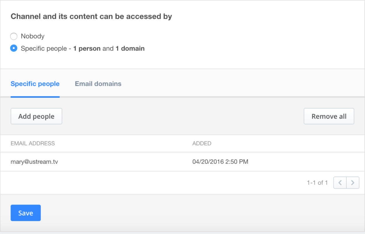Viewport: 365px width, 234px height.
Task: Select the Specific people radio button
Action: tap(14, 48)
